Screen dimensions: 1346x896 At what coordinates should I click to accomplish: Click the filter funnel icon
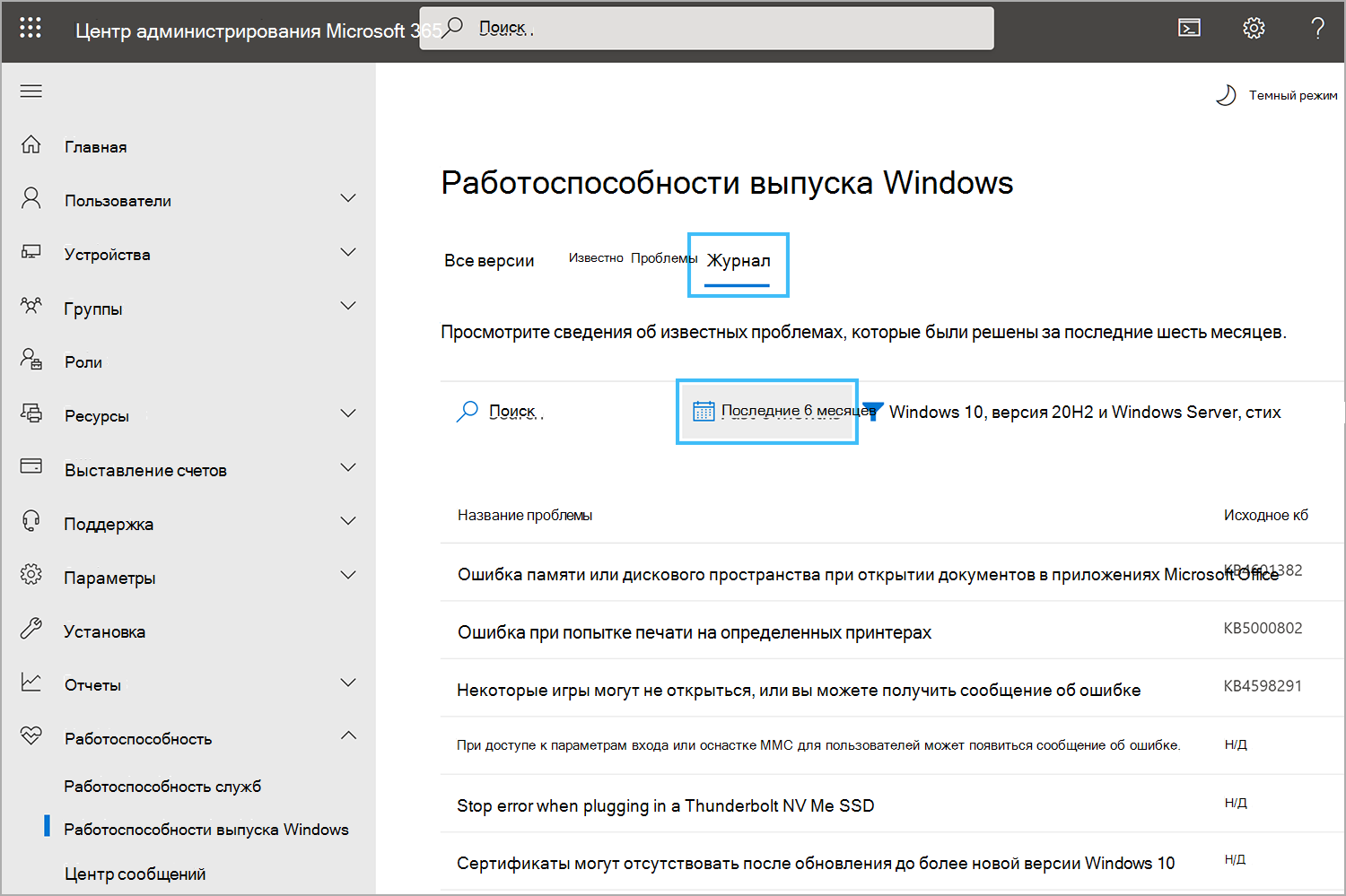coord(873,412)
